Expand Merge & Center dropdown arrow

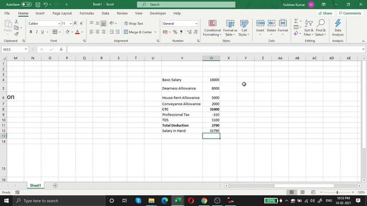pyautogui.click(x=155, y=32)
